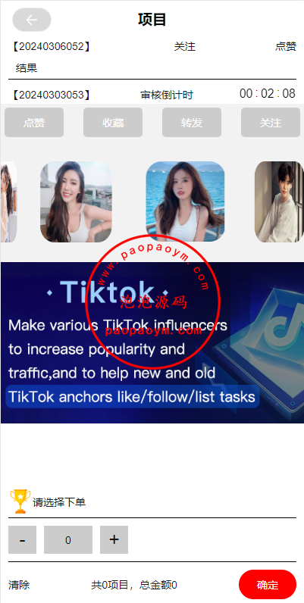
Task: Increase the quantity with the plus button
Action: pos(114,539)
